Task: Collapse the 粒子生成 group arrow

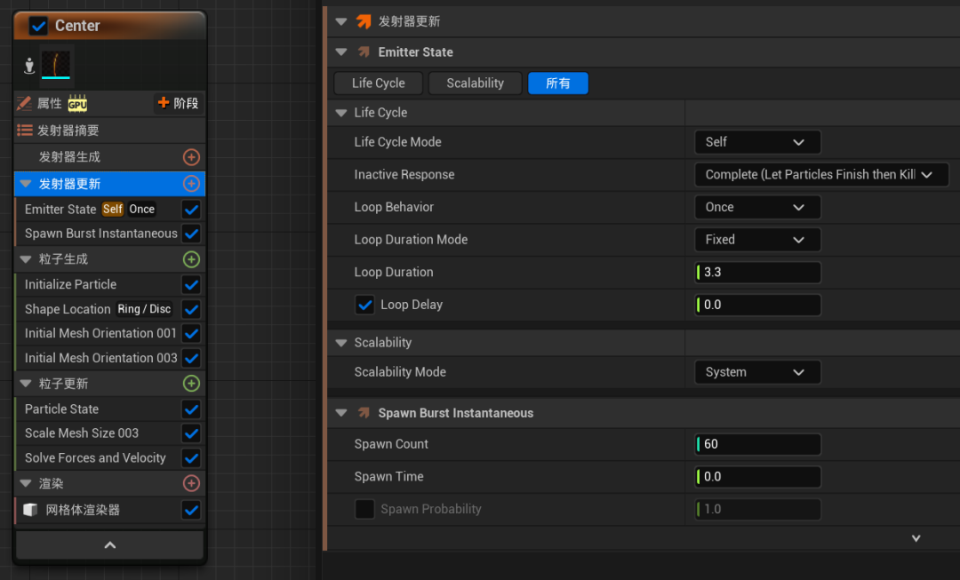Action: (x=26, y=259)
